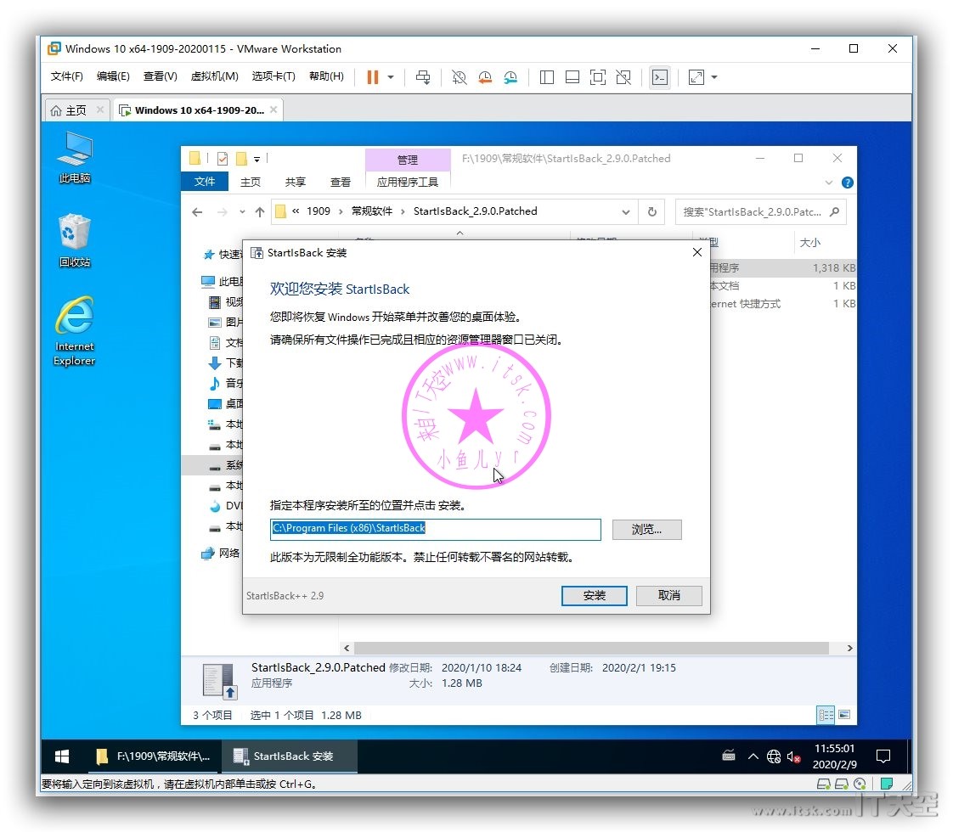This screenshot has width=953, height=832.
Task: Switch Explorer to large icons view
Action: click(844, 714)
